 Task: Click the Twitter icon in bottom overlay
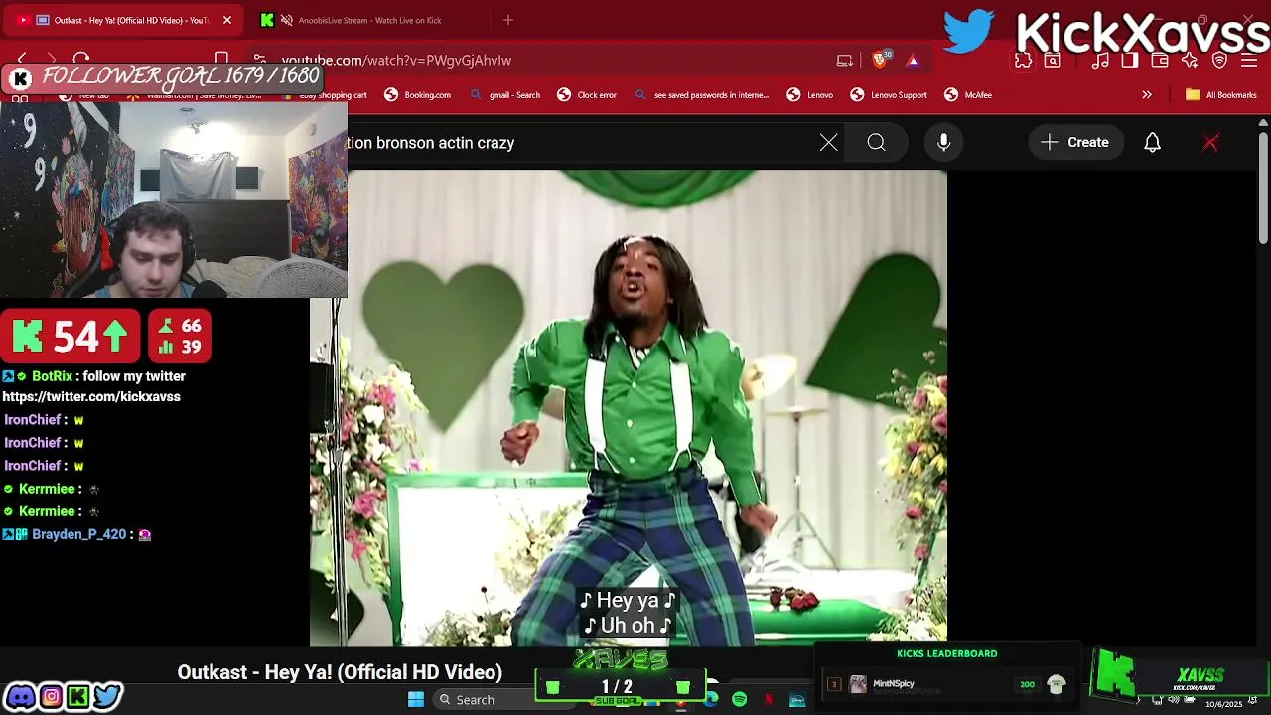[x=107, y=697]
